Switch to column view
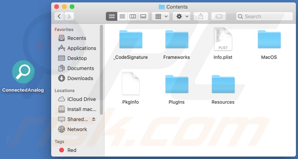Image resolution: width=298 pixels, height=159 pixels. point(133,16)
